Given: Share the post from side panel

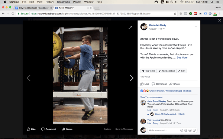Looking at the screenshot, I should pyautogui.click(x=175, y=84).
